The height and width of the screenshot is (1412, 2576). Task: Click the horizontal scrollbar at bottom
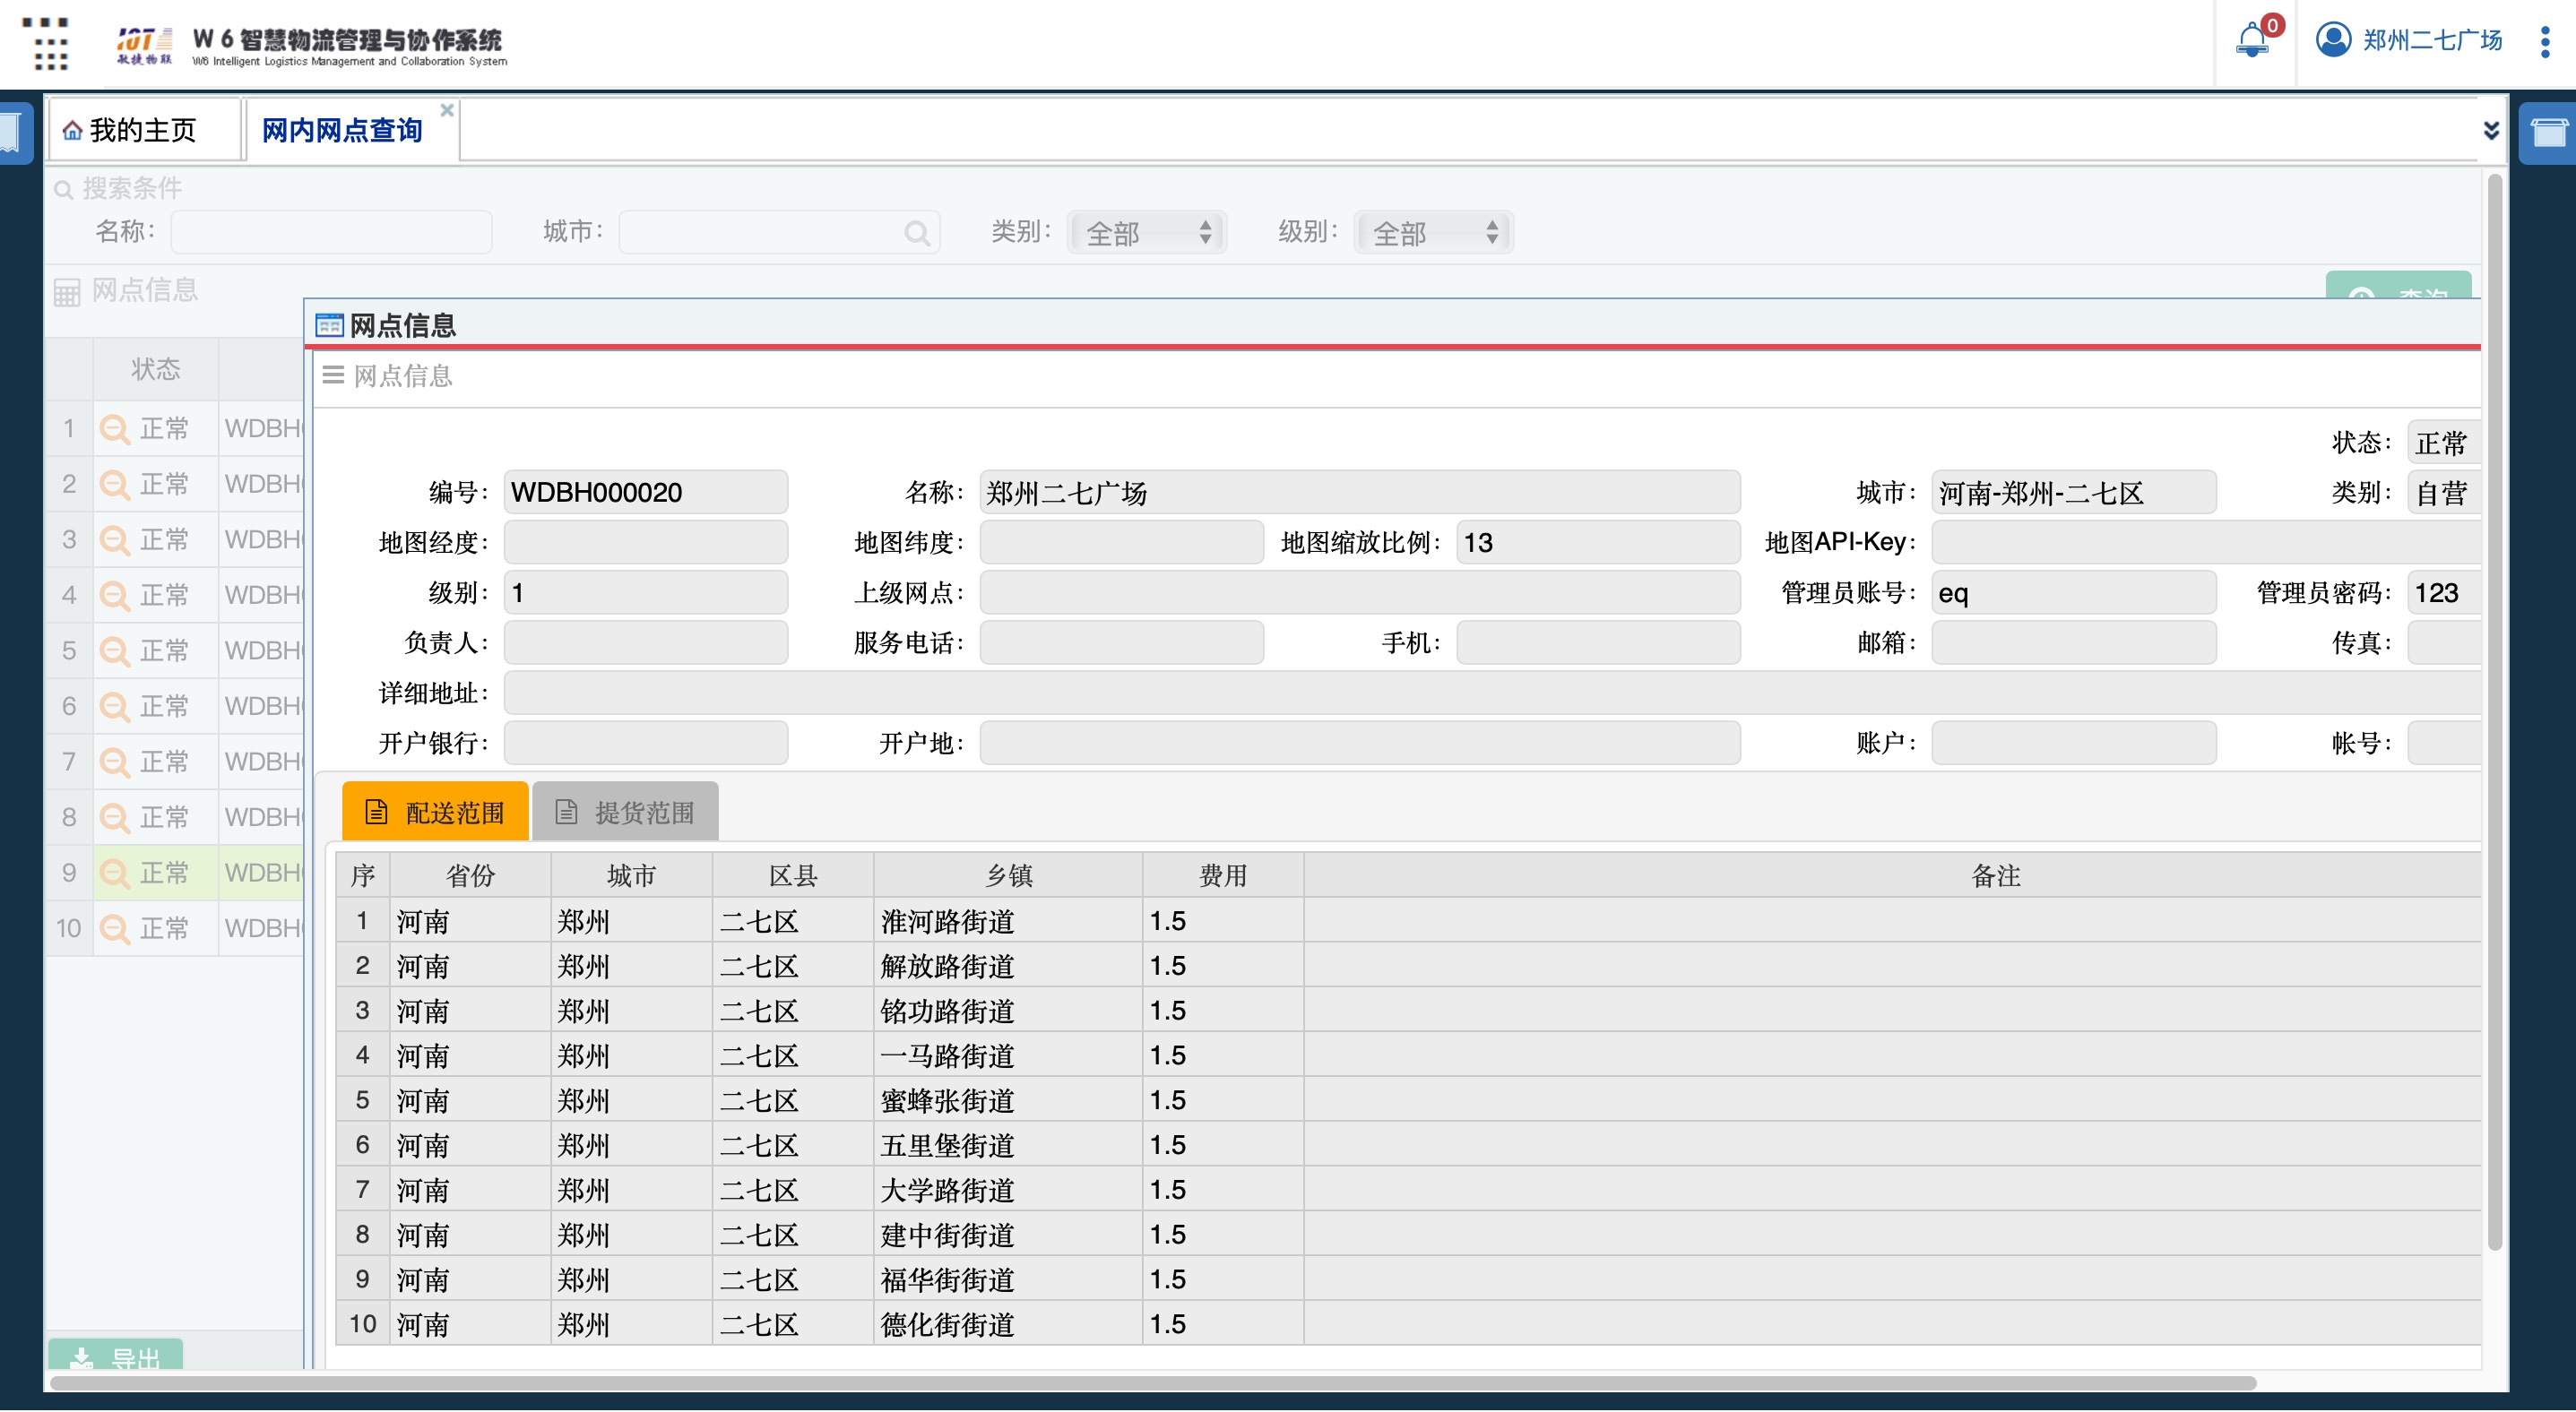pos(1150,1383)
